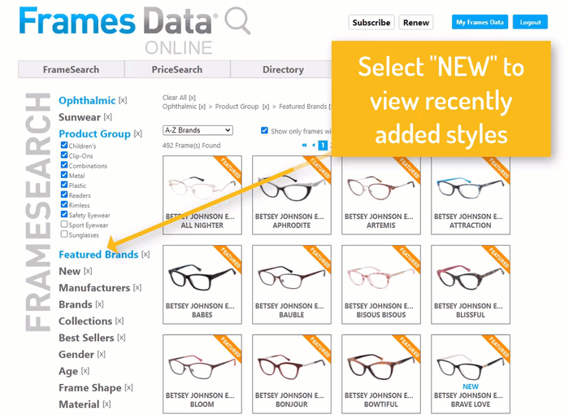This screenshot has width=569, height=415.
Task: Check the Sunglasses checkbox
Action: point(64,234)
